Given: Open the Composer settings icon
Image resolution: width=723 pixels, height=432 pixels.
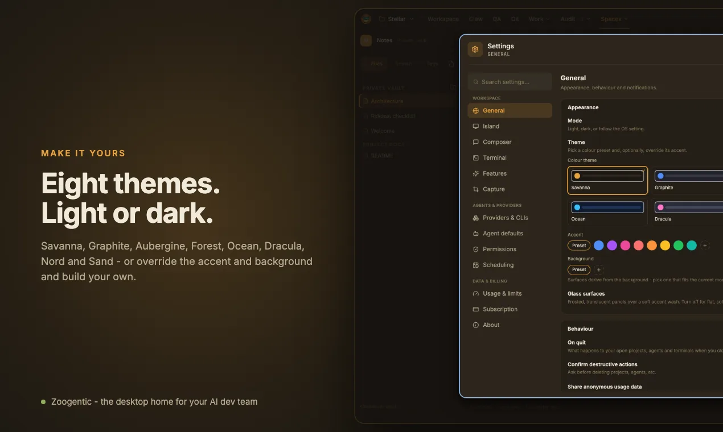Looking at the screenshot, I should pyautogui.click(x=476, y=142).
